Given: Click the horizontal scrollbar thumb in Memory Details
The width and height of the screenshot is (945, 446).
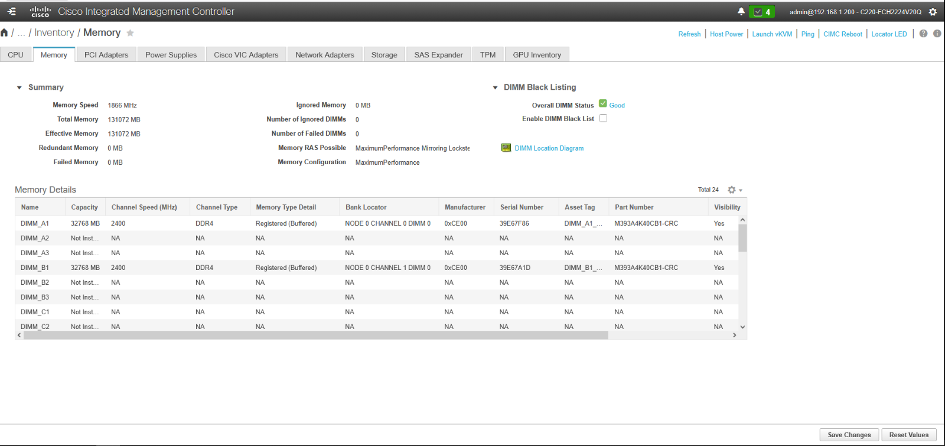Looking at the screenshot, I should coord(315,335).
